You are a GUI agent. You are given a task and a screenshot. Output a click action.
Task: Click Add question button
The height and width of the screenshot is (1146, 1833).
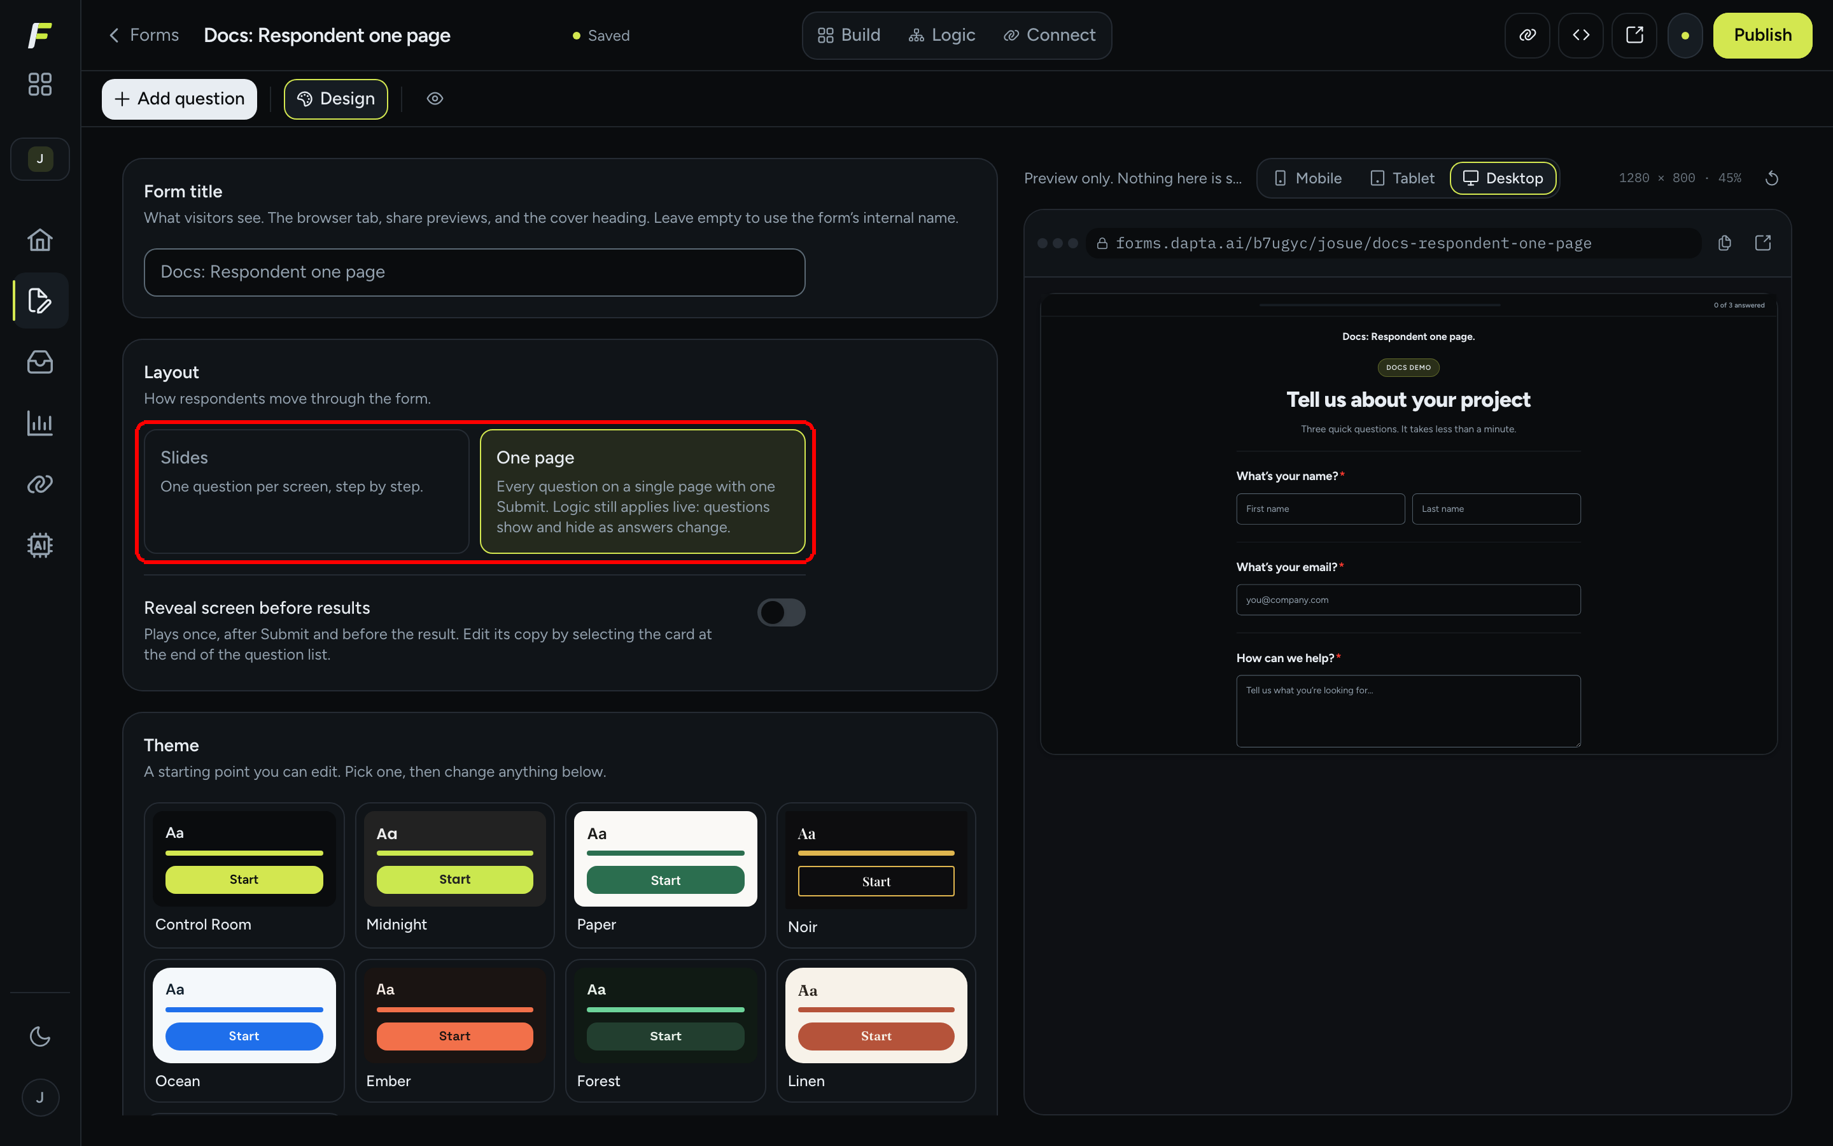coord(179,99)
